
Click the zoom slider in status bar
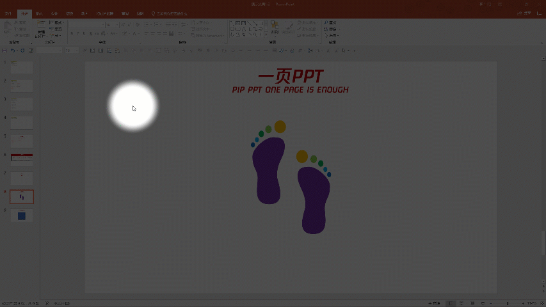pos(508,303)
